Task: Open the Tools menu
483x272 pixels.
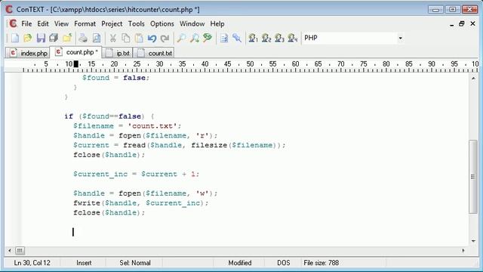Action: click(136, 23)
